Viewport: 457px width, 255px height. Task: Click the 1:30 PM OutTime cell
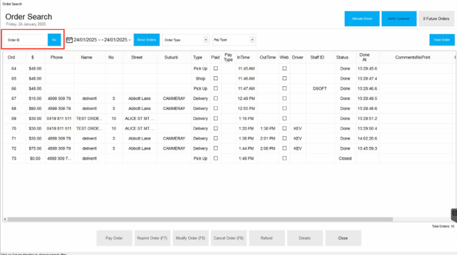[x=268, y=128]
